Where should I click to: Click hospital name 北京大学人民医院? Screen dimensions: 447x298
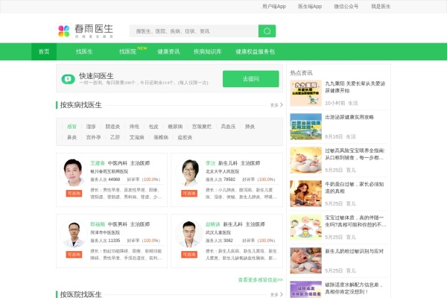[x=222, y=171]
